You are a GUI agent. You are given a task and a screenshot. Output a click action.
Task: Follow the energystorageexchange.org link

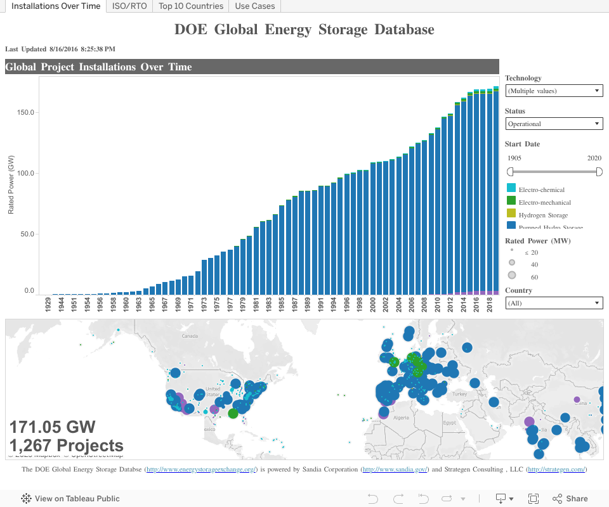200,470
